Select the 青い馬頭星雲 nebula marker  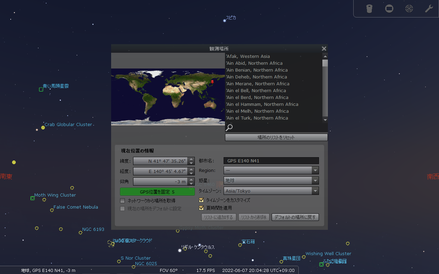coord(41,89)
